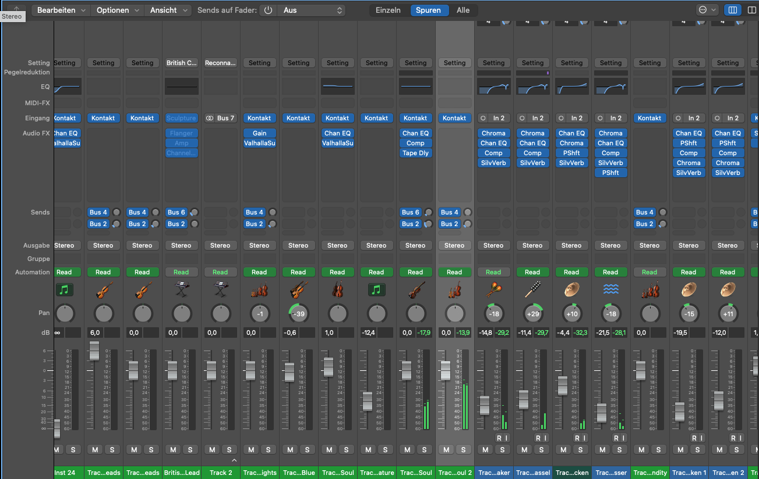Solo the Trac...Blue channel strip
759x479 pixels.
pos(307,449)
